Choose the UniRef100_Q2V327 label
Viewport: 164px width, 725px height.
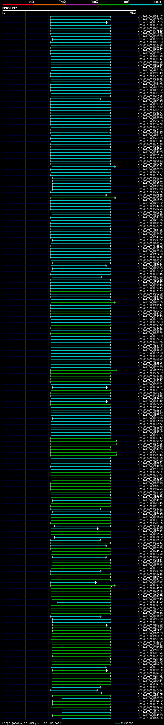click(150, 690)
